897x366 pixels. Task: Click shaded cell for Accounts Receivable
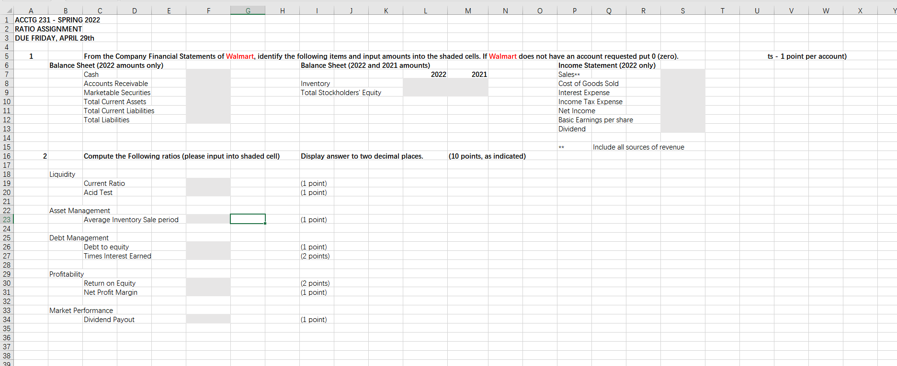click(208, 83)
